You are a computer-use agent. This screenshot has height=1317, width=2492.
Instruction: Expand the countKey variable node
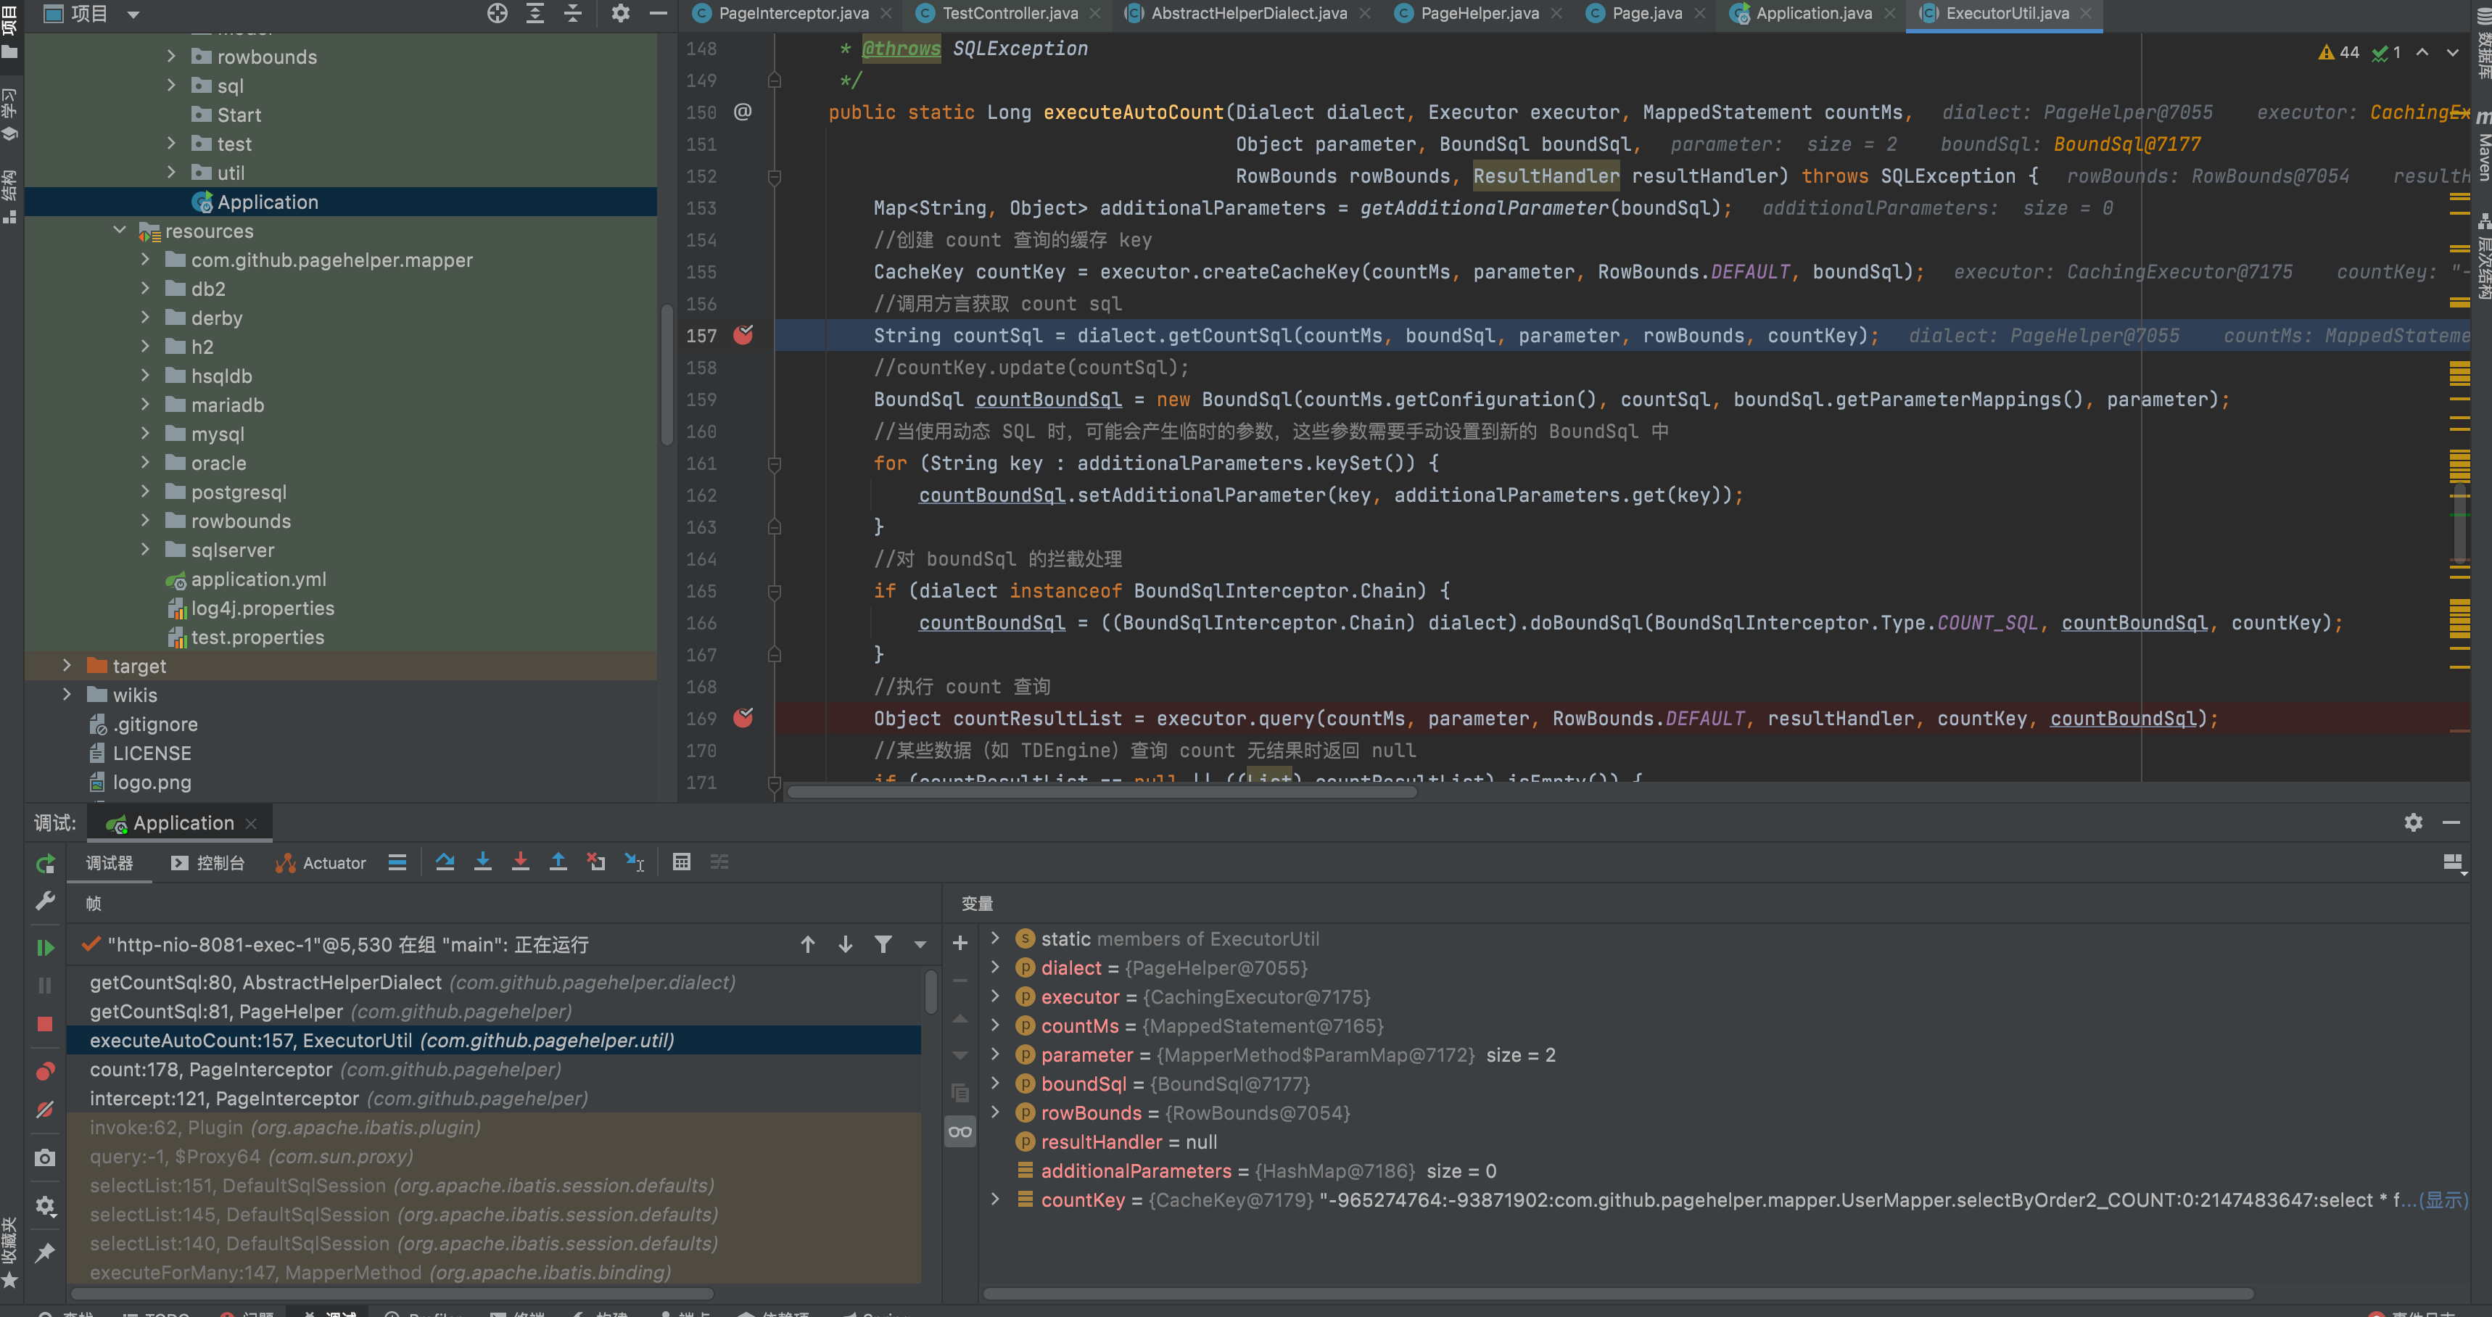[994, 1199]
